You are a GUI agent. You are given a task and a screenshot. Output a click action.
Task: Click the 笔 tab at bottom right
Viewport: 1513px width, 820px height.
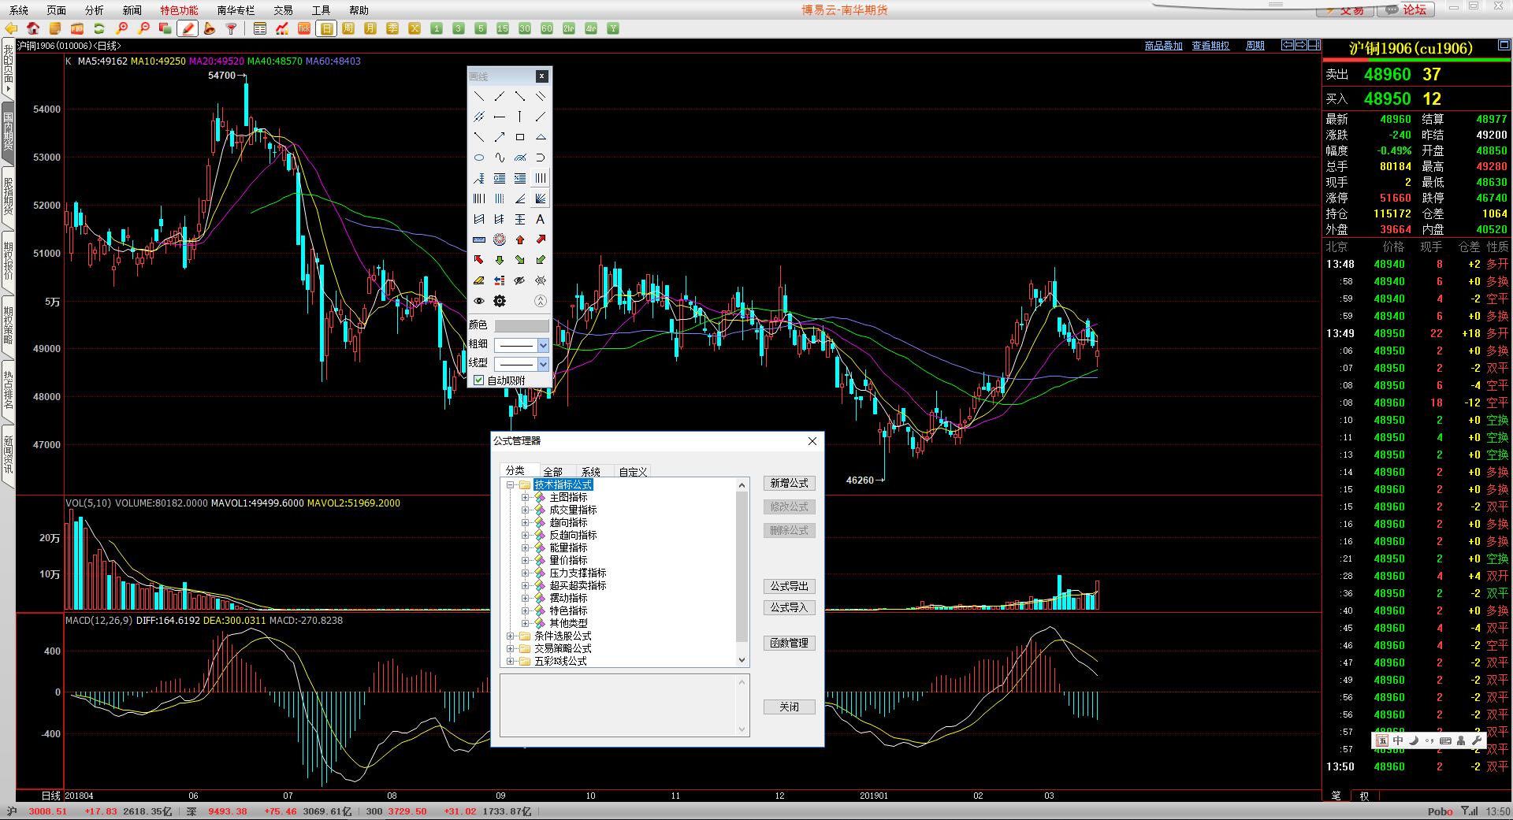(x=1336, y=796)
